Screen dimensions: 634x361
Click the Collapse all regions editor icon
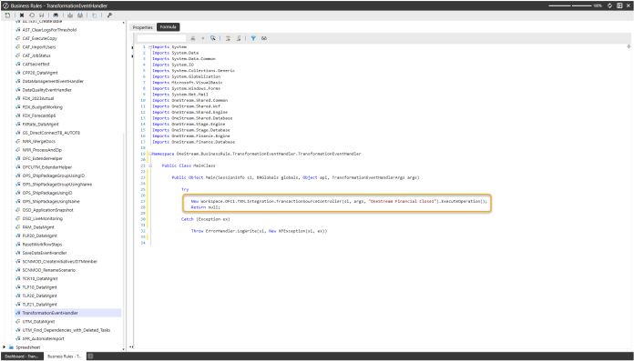pyautogui.click(x=228, y=38)
